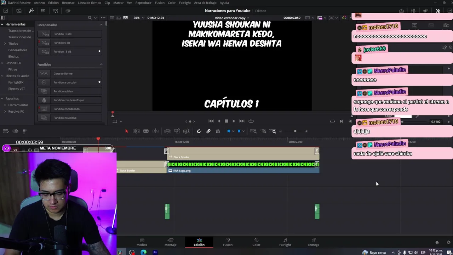Open the Fusion menu in menu bar
The width and height of the screenshot is (453, 255).
click(160, 2)
